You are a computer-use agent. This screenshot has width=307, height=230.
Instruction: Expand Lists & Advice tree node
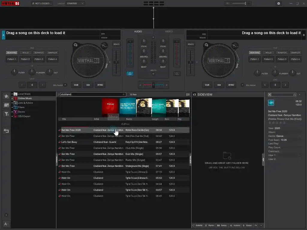click(x=12, y=103)
